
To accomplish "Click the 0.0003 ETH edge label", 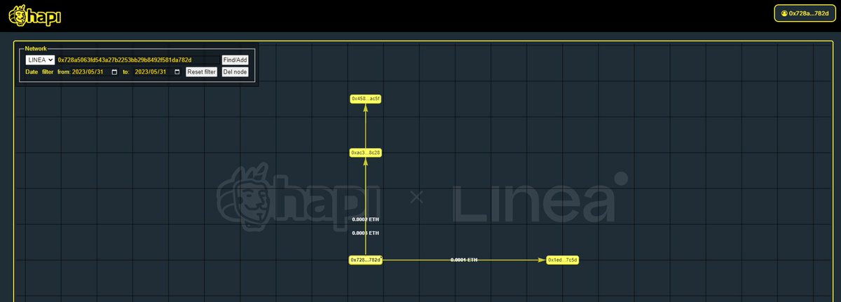I will 365,233.
